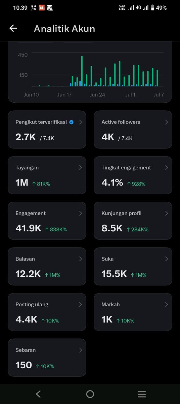180x404 pixels.
Task: Tap the battery icon in status bar
Action: (152, 7)
